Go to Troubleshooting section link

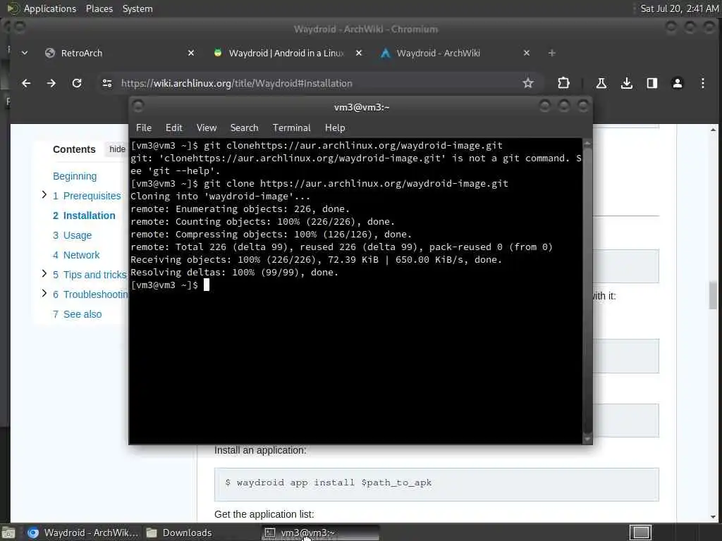[x=90, y=295]
